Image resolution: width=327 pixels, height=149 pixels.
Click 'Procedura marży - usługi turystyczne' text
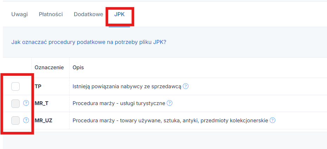[119, 103]
